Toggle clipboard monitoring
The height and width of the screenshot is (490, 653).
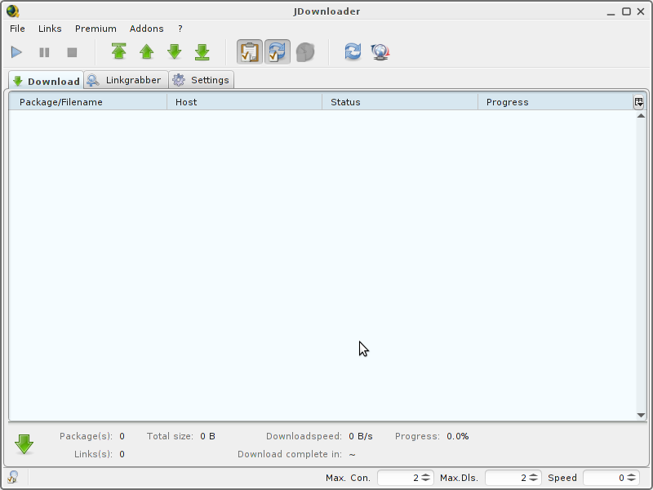[250, 52]
